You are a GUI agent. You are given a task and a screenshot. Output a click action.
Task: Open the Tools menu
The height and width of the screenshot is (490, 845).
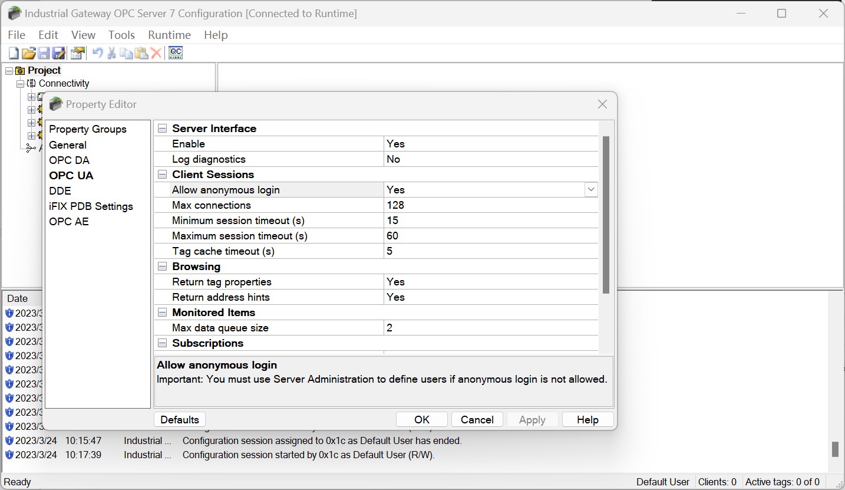(121, 35)
